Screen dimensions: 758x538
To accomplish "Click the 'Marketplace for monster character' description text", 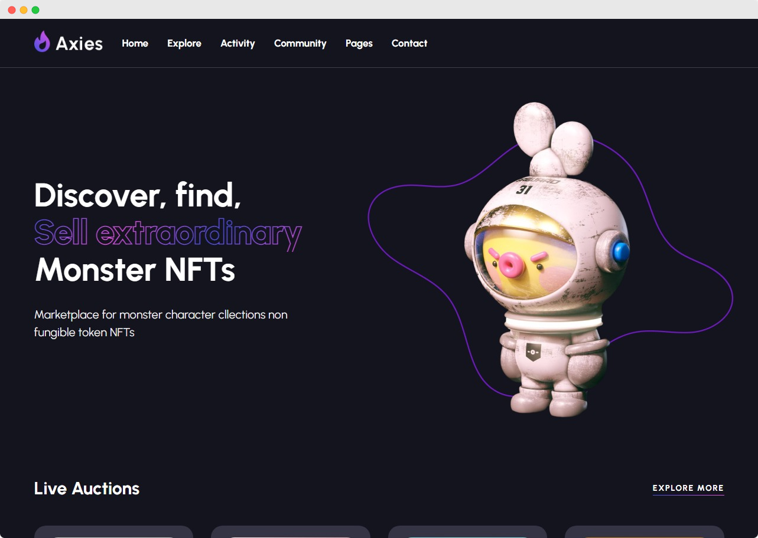I will tap(161, 323).
